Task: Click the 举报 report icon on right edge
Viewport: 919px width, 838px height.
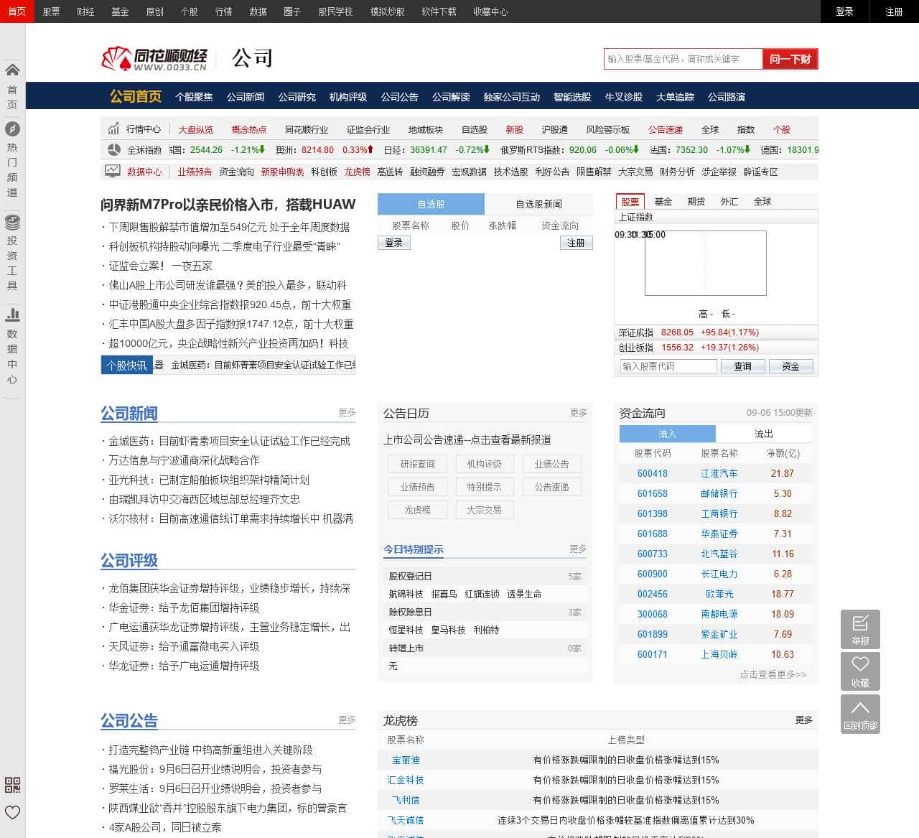Action: tap(860, 629)
